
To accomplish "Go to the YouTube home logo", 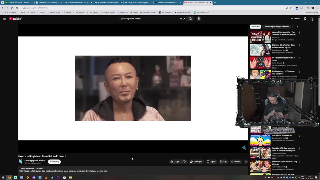I will coord(15,18).
